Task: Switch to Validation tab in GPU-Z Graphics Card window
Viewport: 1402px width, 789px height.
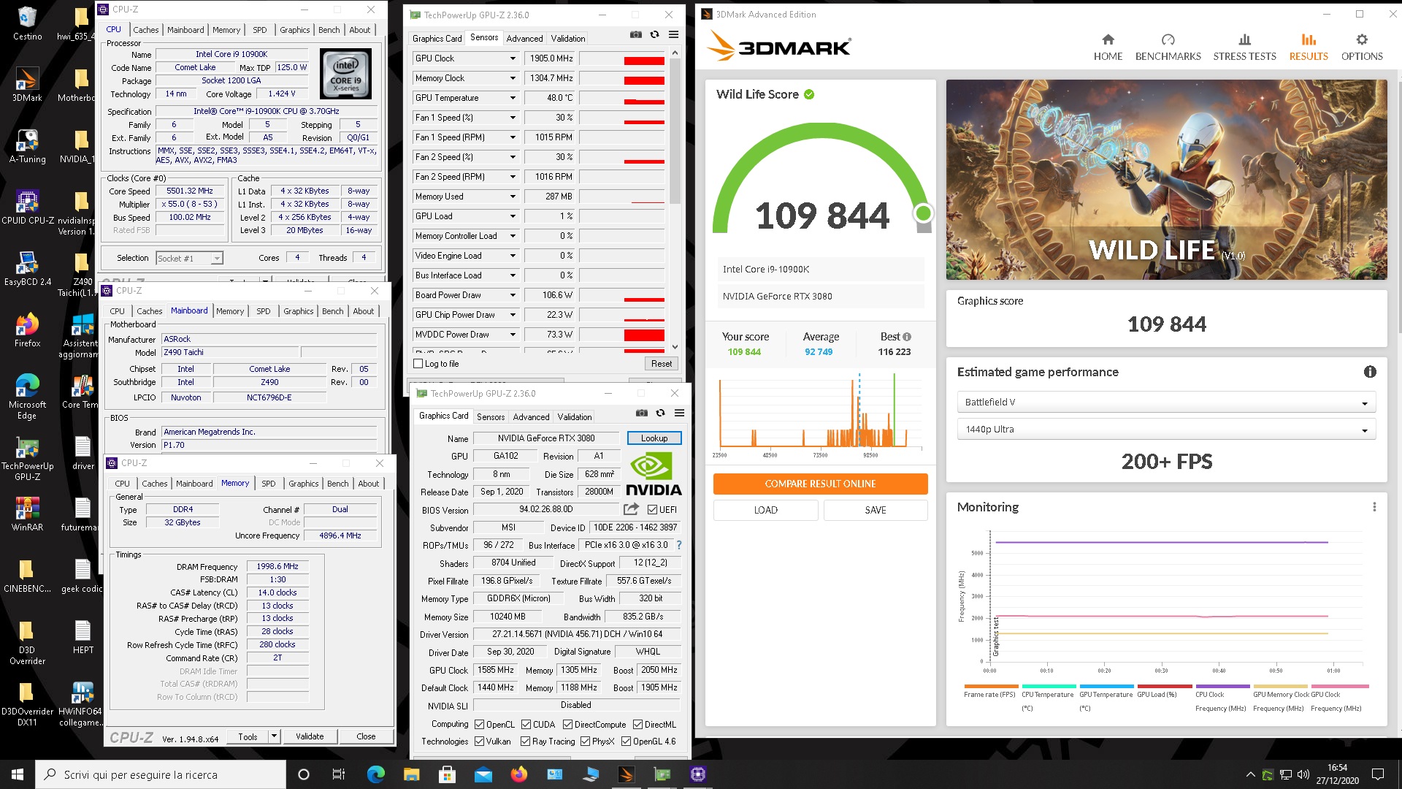Action: click(x=575, y=417)
